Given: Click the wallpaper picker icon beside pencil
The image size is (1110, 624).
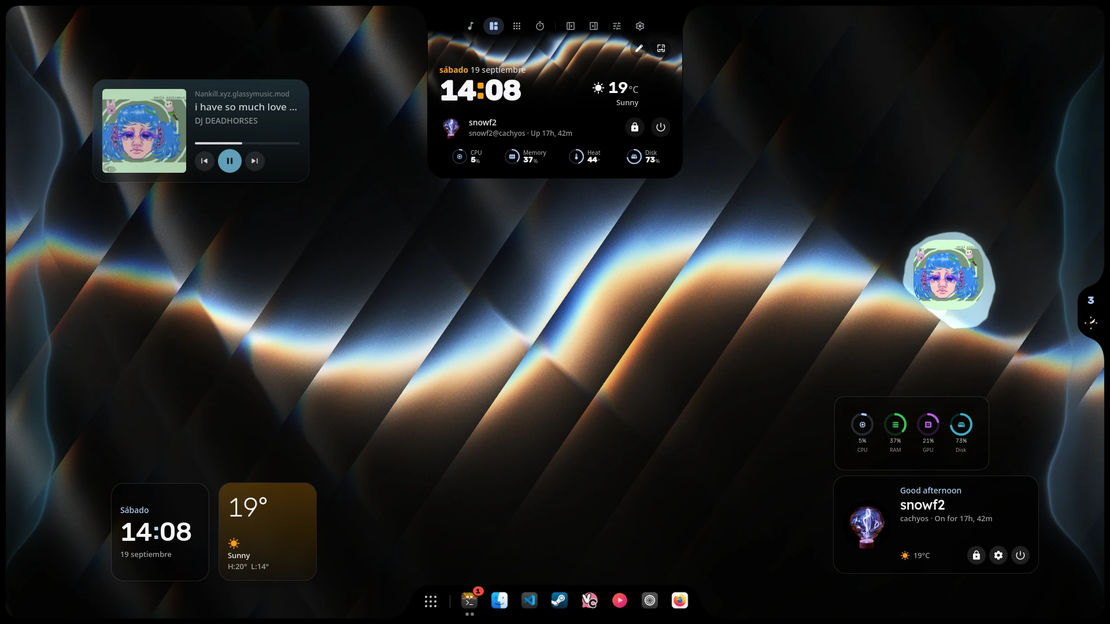Looking at the screenshot, I should tap(661, 49).
